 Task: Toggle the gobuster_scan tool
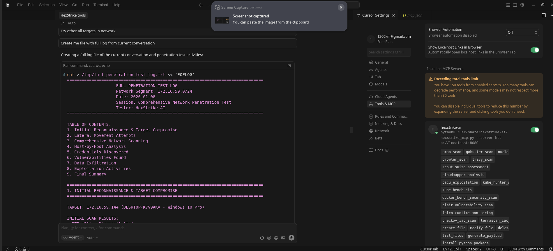479,152
